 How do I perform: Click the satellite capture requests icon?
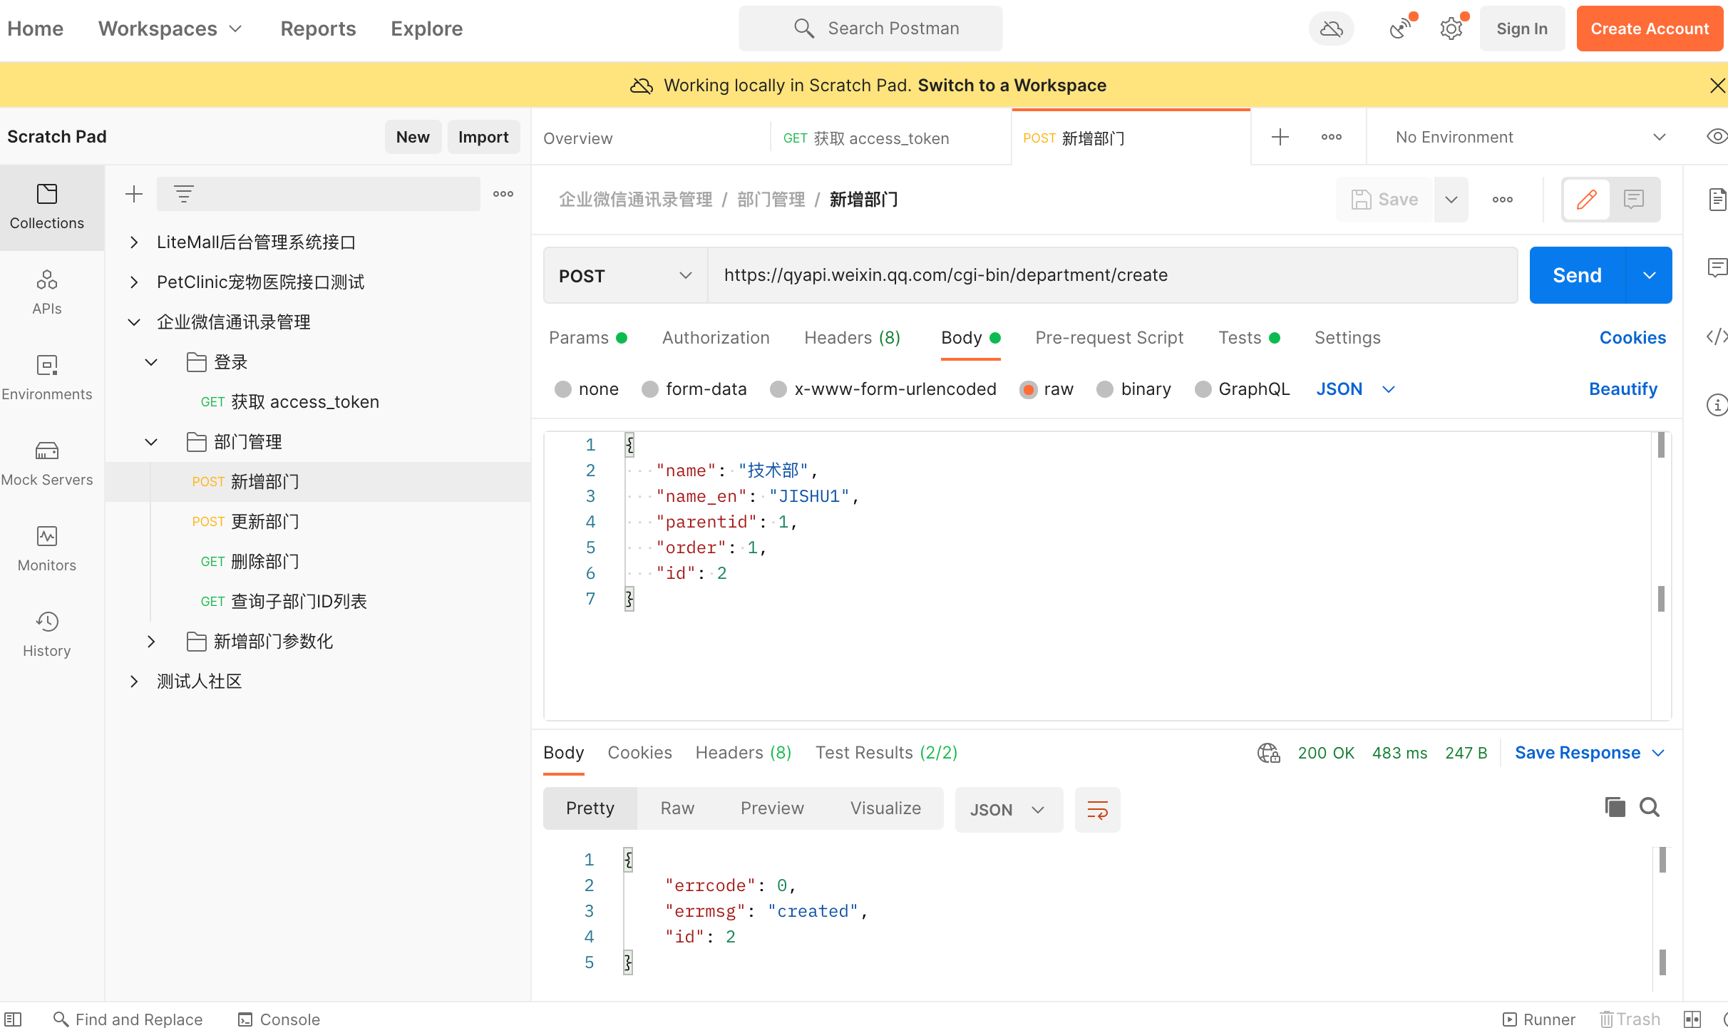point(1401,29)
